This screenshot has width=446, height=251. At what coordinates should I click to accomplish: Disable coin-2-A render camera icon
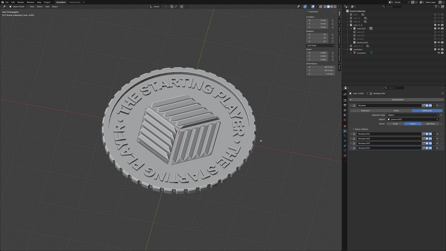pos(442,25)
